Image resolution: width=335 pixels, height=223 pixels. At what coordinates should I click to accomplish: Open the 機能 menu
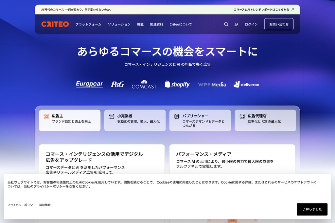[140, 24]
